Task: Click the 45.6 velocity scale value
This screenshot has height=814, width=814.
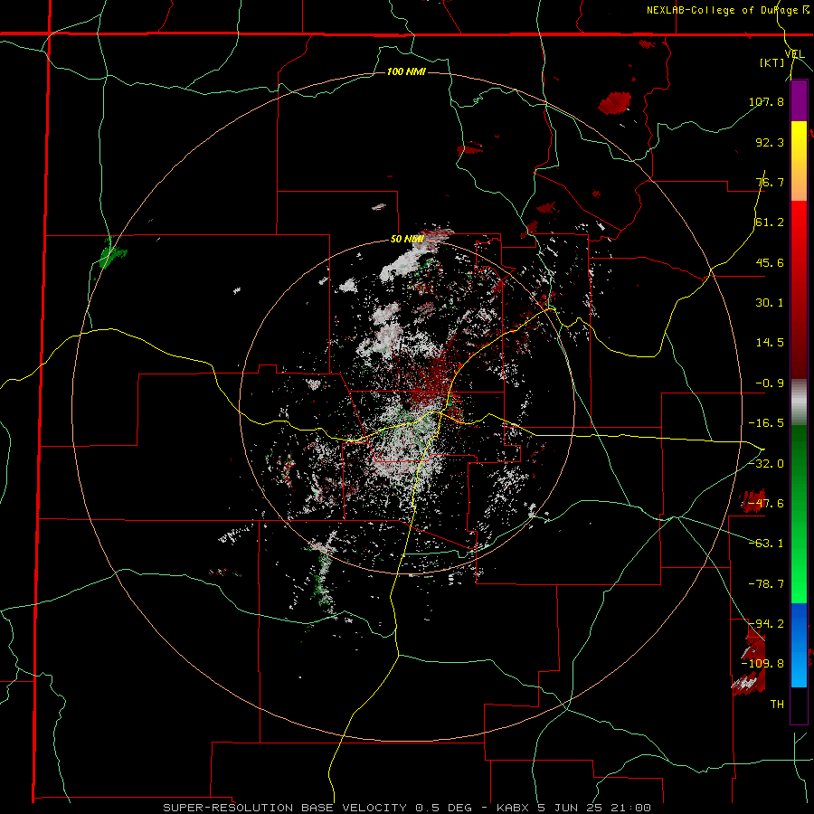Action: (x=770, y=262)
